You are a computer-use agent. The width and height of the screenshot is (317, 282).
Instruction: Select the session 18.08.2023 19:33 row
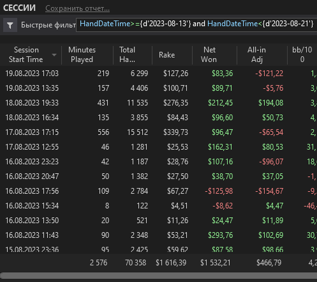click(x=158, y=103)
